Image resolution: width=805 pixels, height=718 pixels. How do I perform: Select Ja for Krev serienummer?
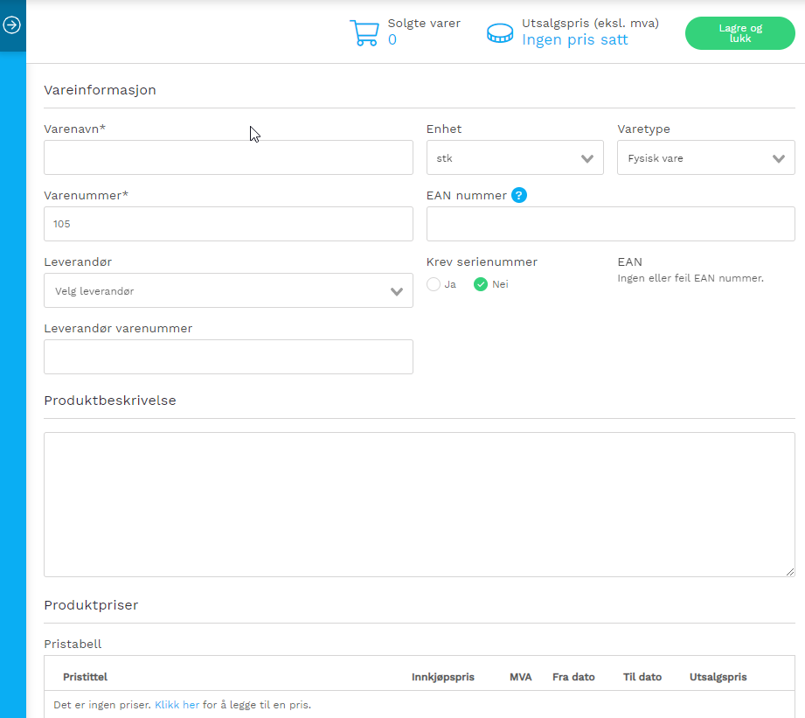pyautogui.click(x=434, y=284)
